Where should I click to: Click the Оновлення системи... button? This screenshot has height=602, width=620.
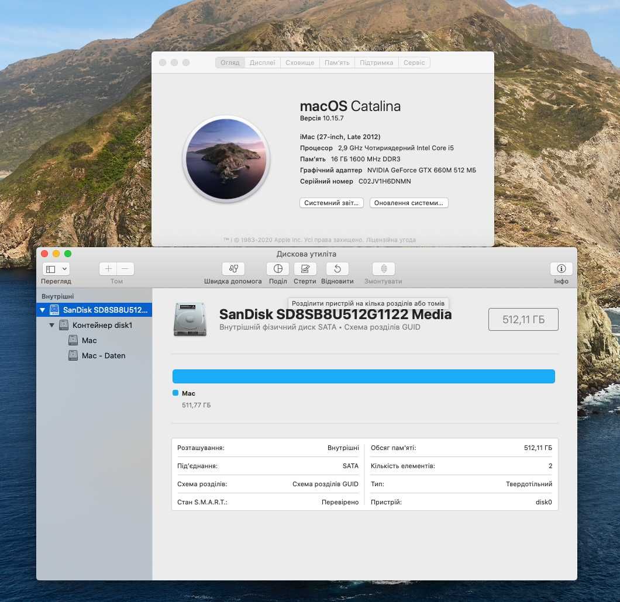tap(409, 203)
